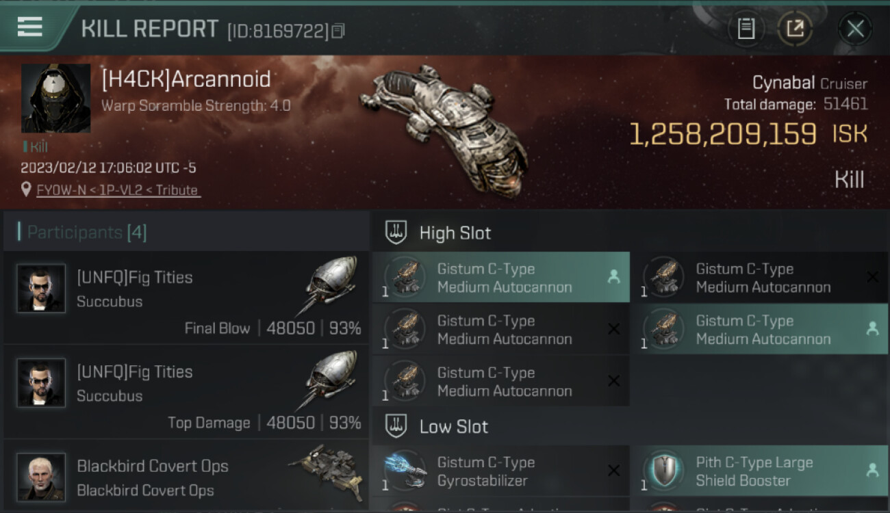Click the Gistum C-Type Gyrostabilizer module icon
This screenshot has width=890, height=513.
point(405,471)
